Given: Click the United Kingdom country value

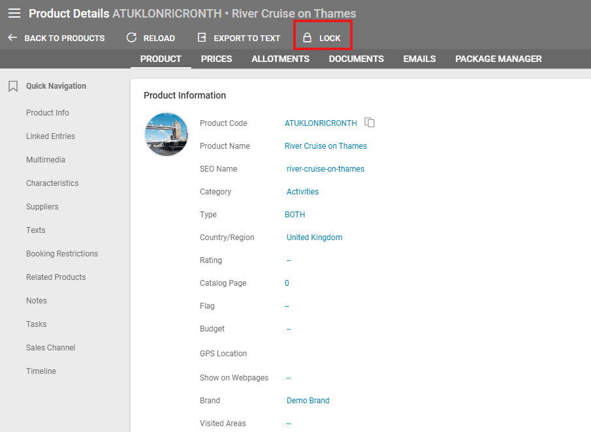Looking at the screenshot, I should coord(314,238).
